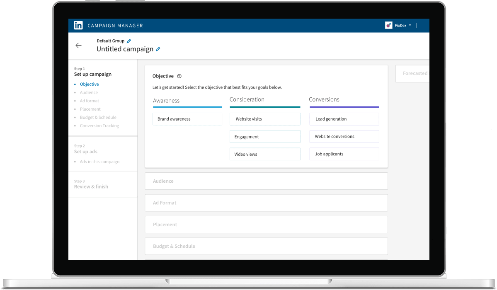
Task: Go to Audience in the sidebar
Action: 89,92
